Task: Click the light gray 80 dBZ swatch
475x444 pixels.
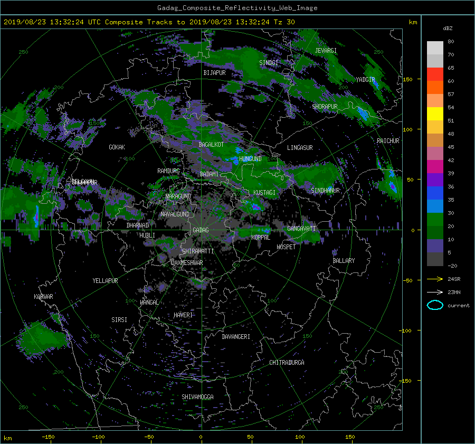Action: click(435, 48)
